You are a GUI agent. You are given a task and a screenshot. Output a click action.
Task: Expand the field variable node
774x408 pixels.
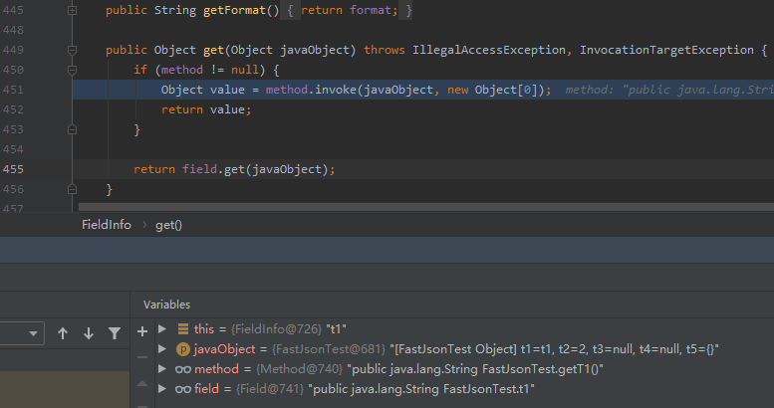click(x=162, y=389)
